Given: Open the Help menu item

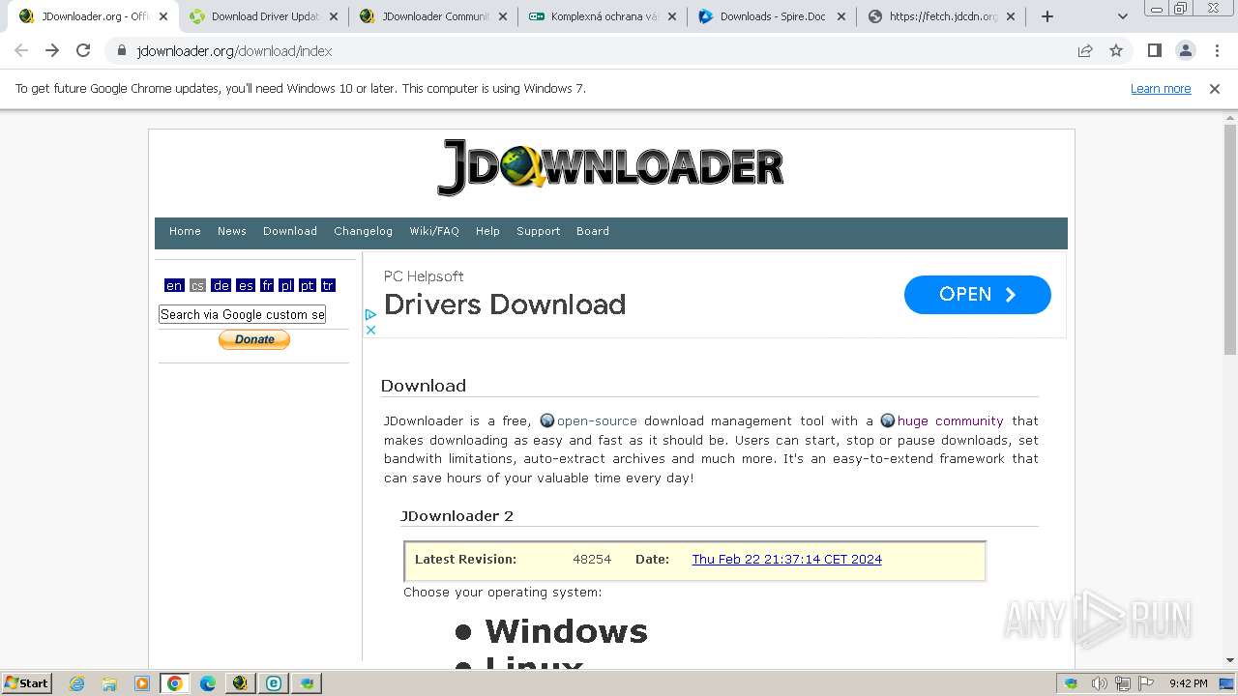Looking at the screenshot, I should coord(487,231).
